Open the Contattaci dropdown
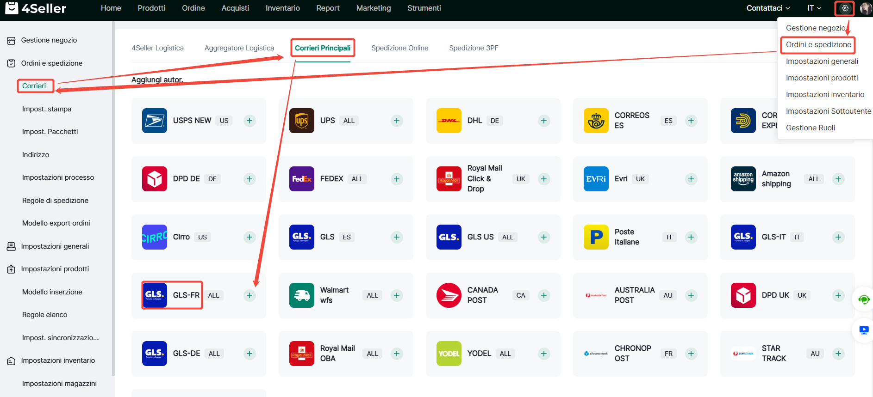This screenshot has height=397, width=873. 768,8
